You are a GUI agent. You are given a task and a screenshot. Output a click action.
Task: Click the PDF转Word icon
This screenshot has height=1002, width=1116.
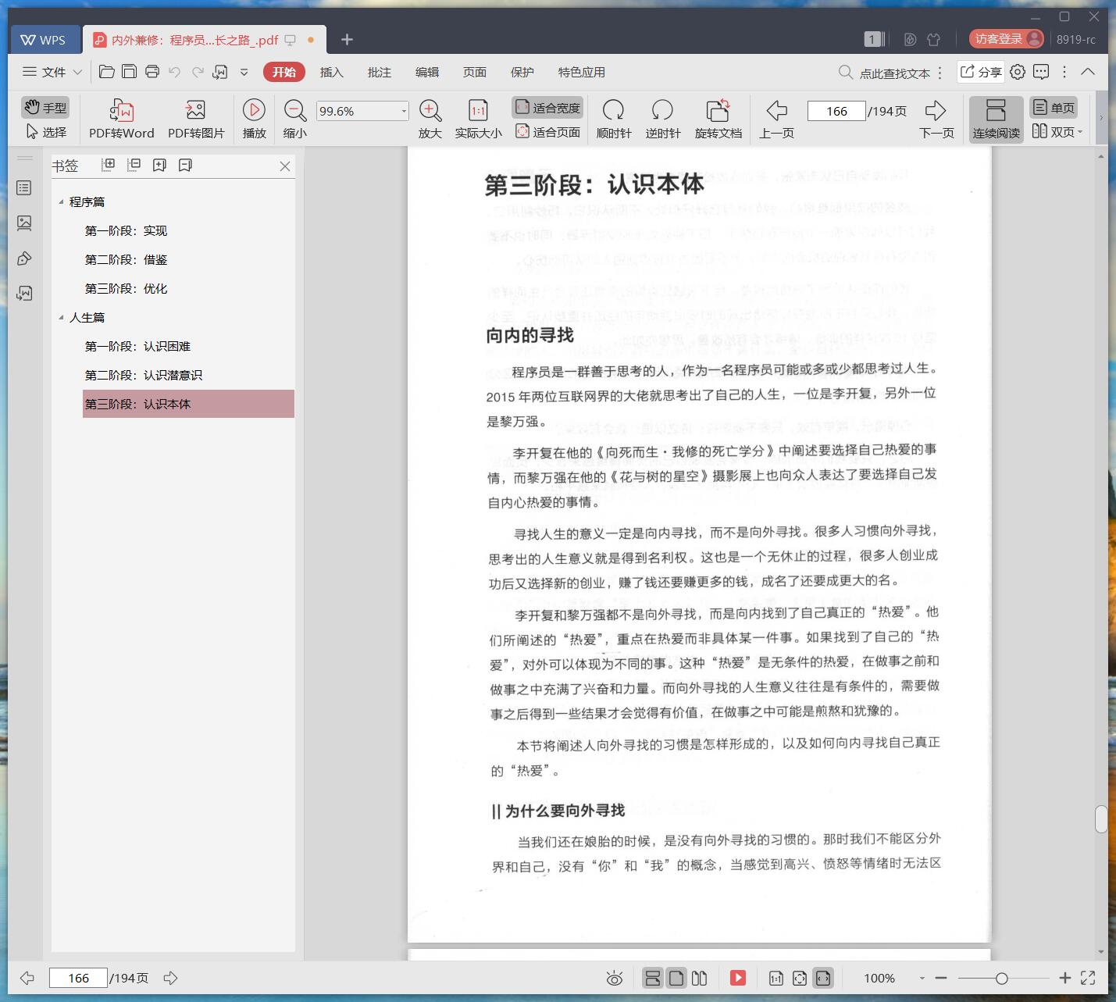(121, 110)
